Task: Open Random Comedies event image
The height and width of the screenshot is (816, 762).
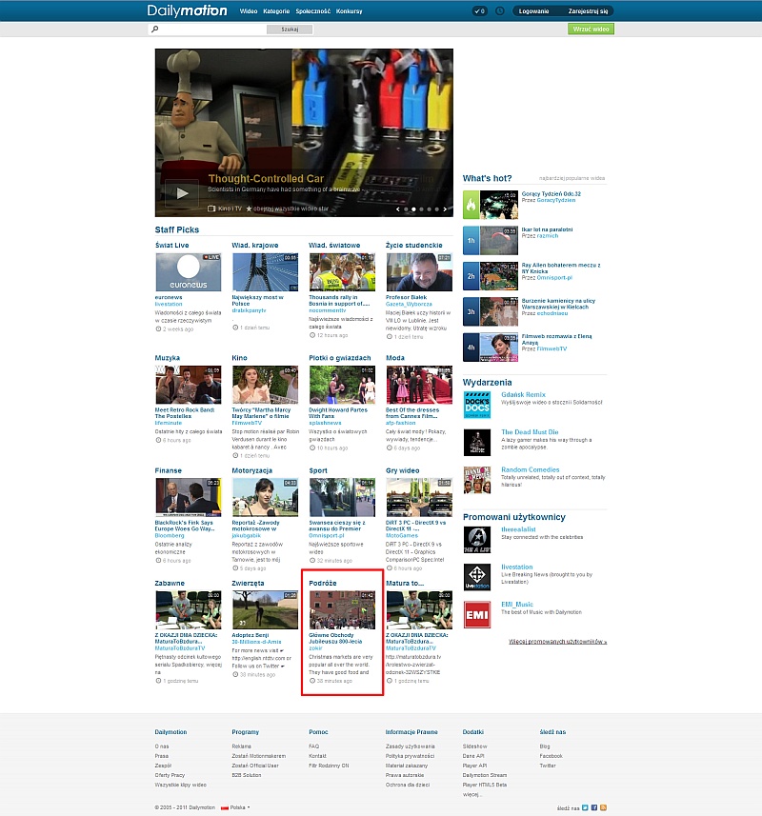Action: 477,480
